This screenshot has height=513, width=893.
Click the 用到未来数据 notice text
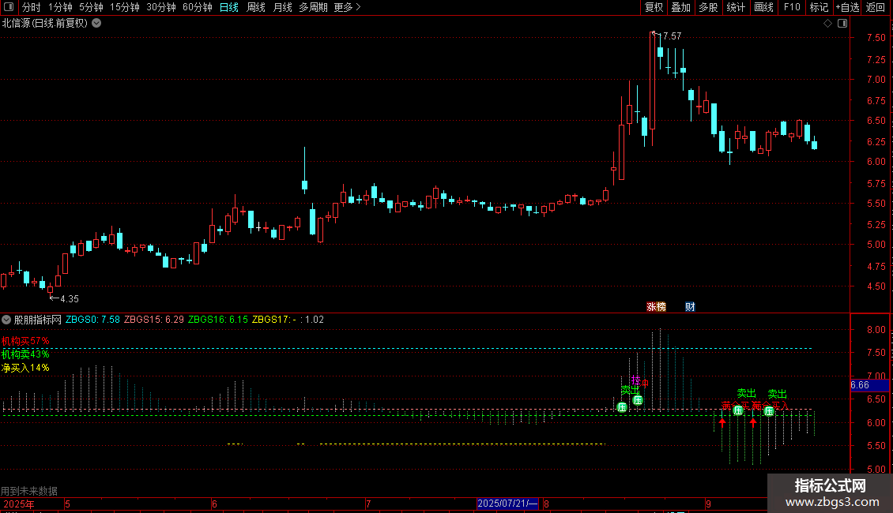pos(29,491)
